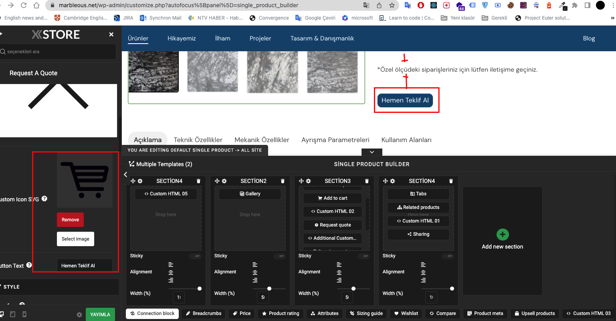
Task: Switch to mobile preview mode
Action: tap(24, 315)
